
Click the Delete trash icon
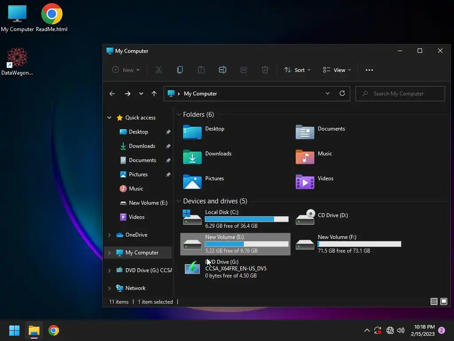[265, 70]
